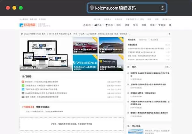Click the timeline dot beside 人民教育出版社 news
Screen dimensions: 192x134
click(x=128, y=102)
